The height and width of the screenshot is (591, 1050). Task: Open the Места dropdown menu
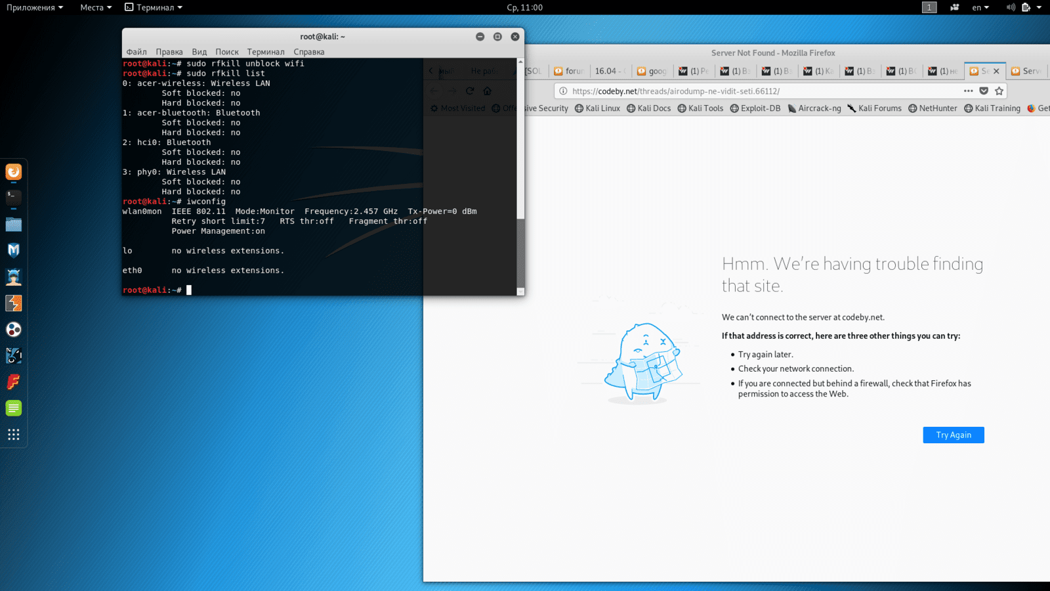(96, 7)
